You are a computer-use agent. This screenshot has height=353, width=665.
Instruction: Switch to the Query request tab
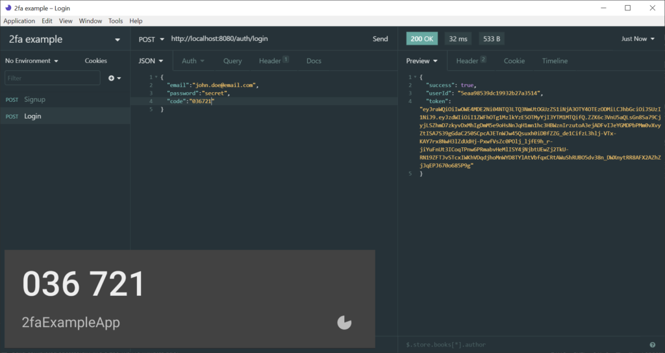[x=232, y=61]
